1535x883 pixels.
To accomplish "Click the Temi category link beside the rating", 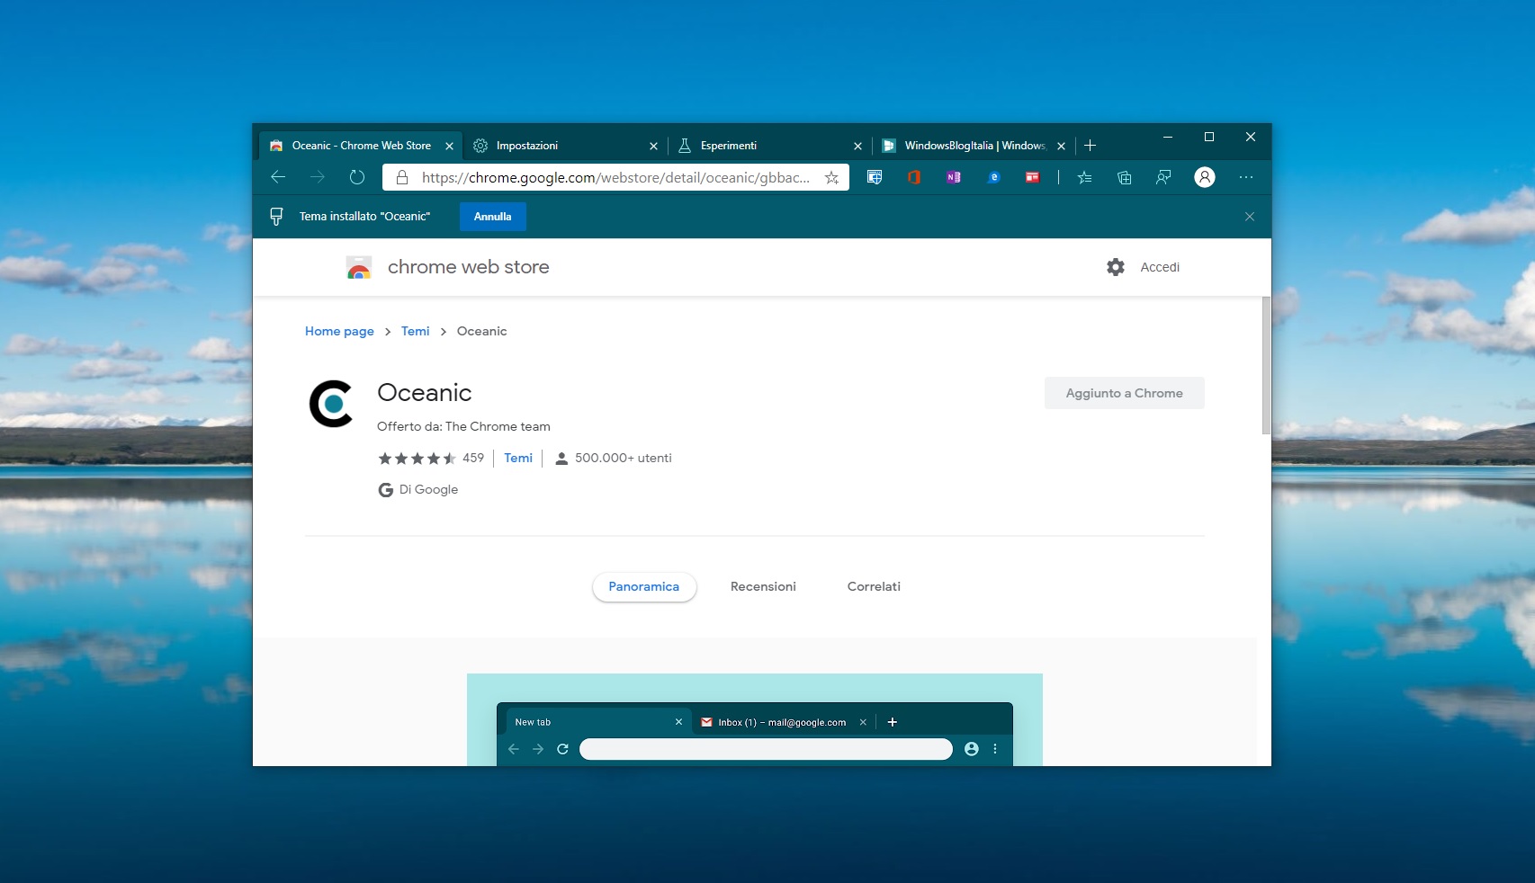I will tap(518, 459).
